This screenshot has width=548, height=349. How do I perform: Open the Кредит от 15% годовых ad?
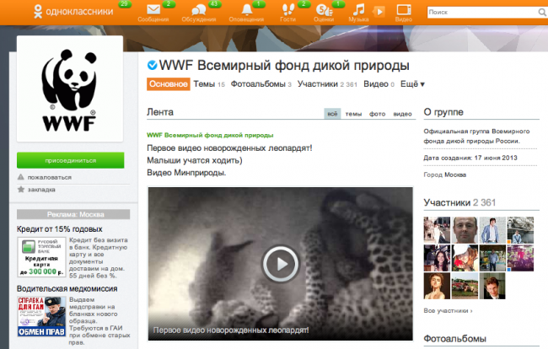pos(59,229)
